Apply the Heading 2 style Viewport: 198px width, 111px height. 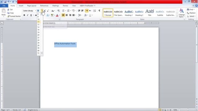[x=139, y=13]
